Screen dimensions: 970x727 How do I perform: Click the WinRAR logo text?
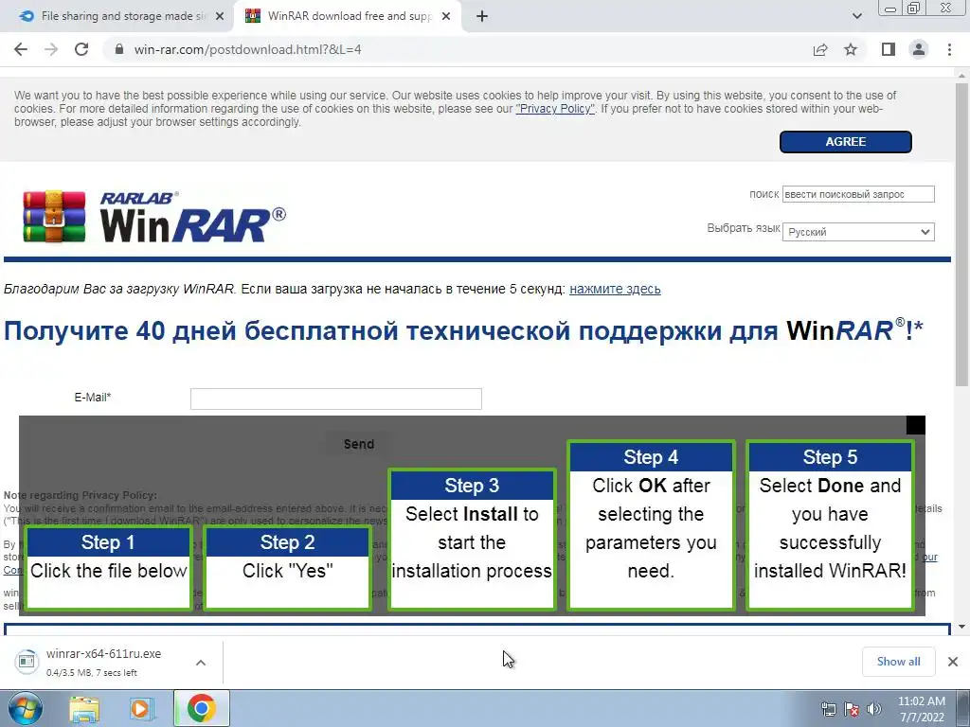point(192,218)
